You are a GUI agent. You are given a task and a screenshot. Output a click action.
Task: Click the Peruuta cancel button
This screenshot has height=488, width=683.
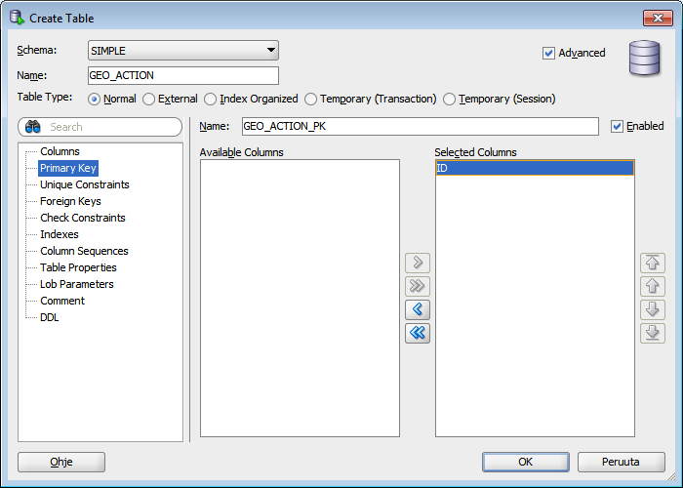tap(622, 462)
